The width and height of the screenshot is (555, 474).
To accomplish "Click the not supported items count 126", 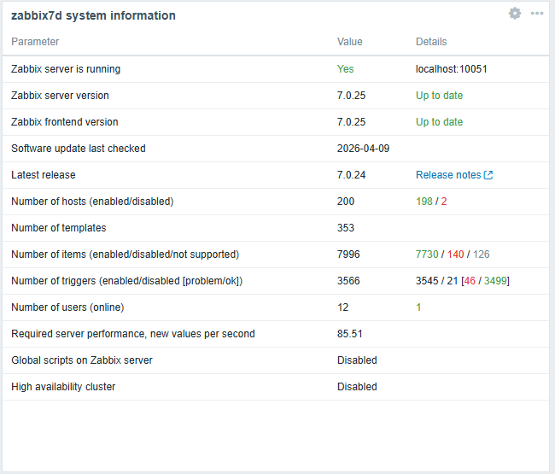I will point(481,255).
